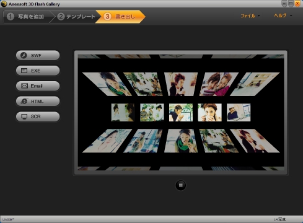Minimize the 3D Flash Gallery window
The height and width of the screenshot is (223, 303).
(x=284, y=4)
